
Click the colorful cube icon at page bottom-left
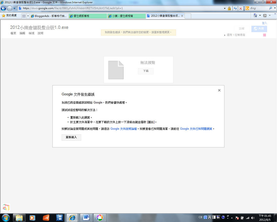[6, 207]
